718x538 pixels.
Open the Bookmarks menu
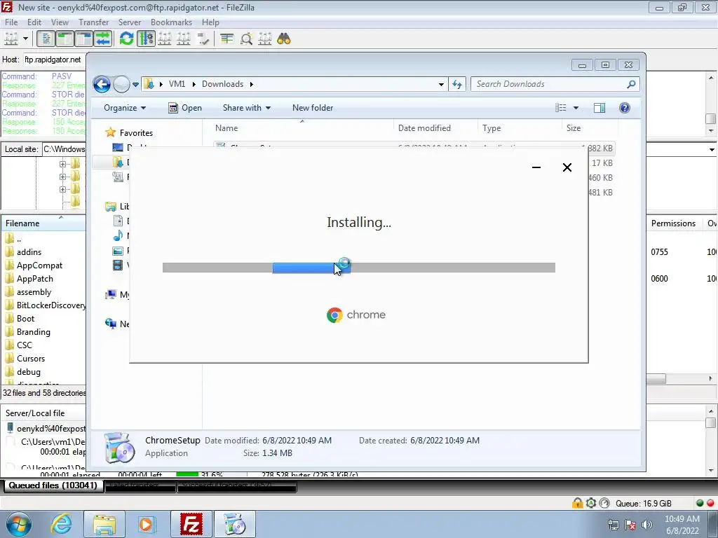click(171, 22)
